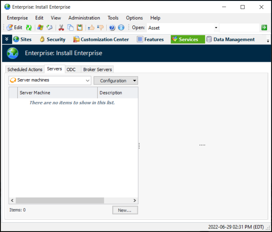Screen dimensions: 272x232
Task: Click the Paste clipboard icon
Action: click(x=80, y=28)
